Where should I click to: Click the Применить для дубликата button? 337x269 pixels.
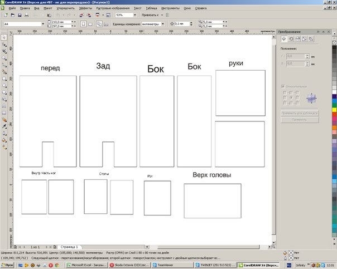click(300, 113)
